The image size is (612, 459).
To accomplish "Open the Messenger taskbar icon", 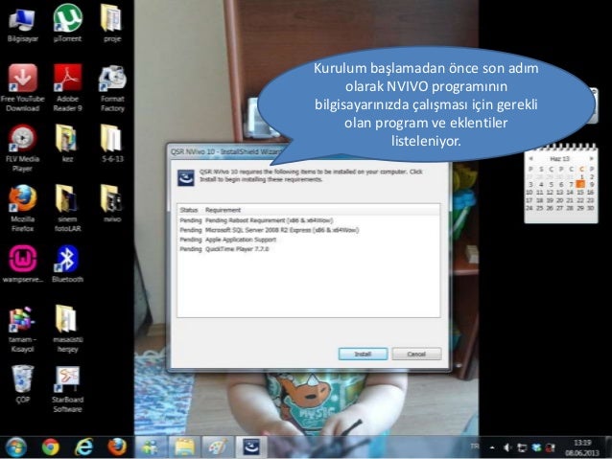I will [151, 447].
